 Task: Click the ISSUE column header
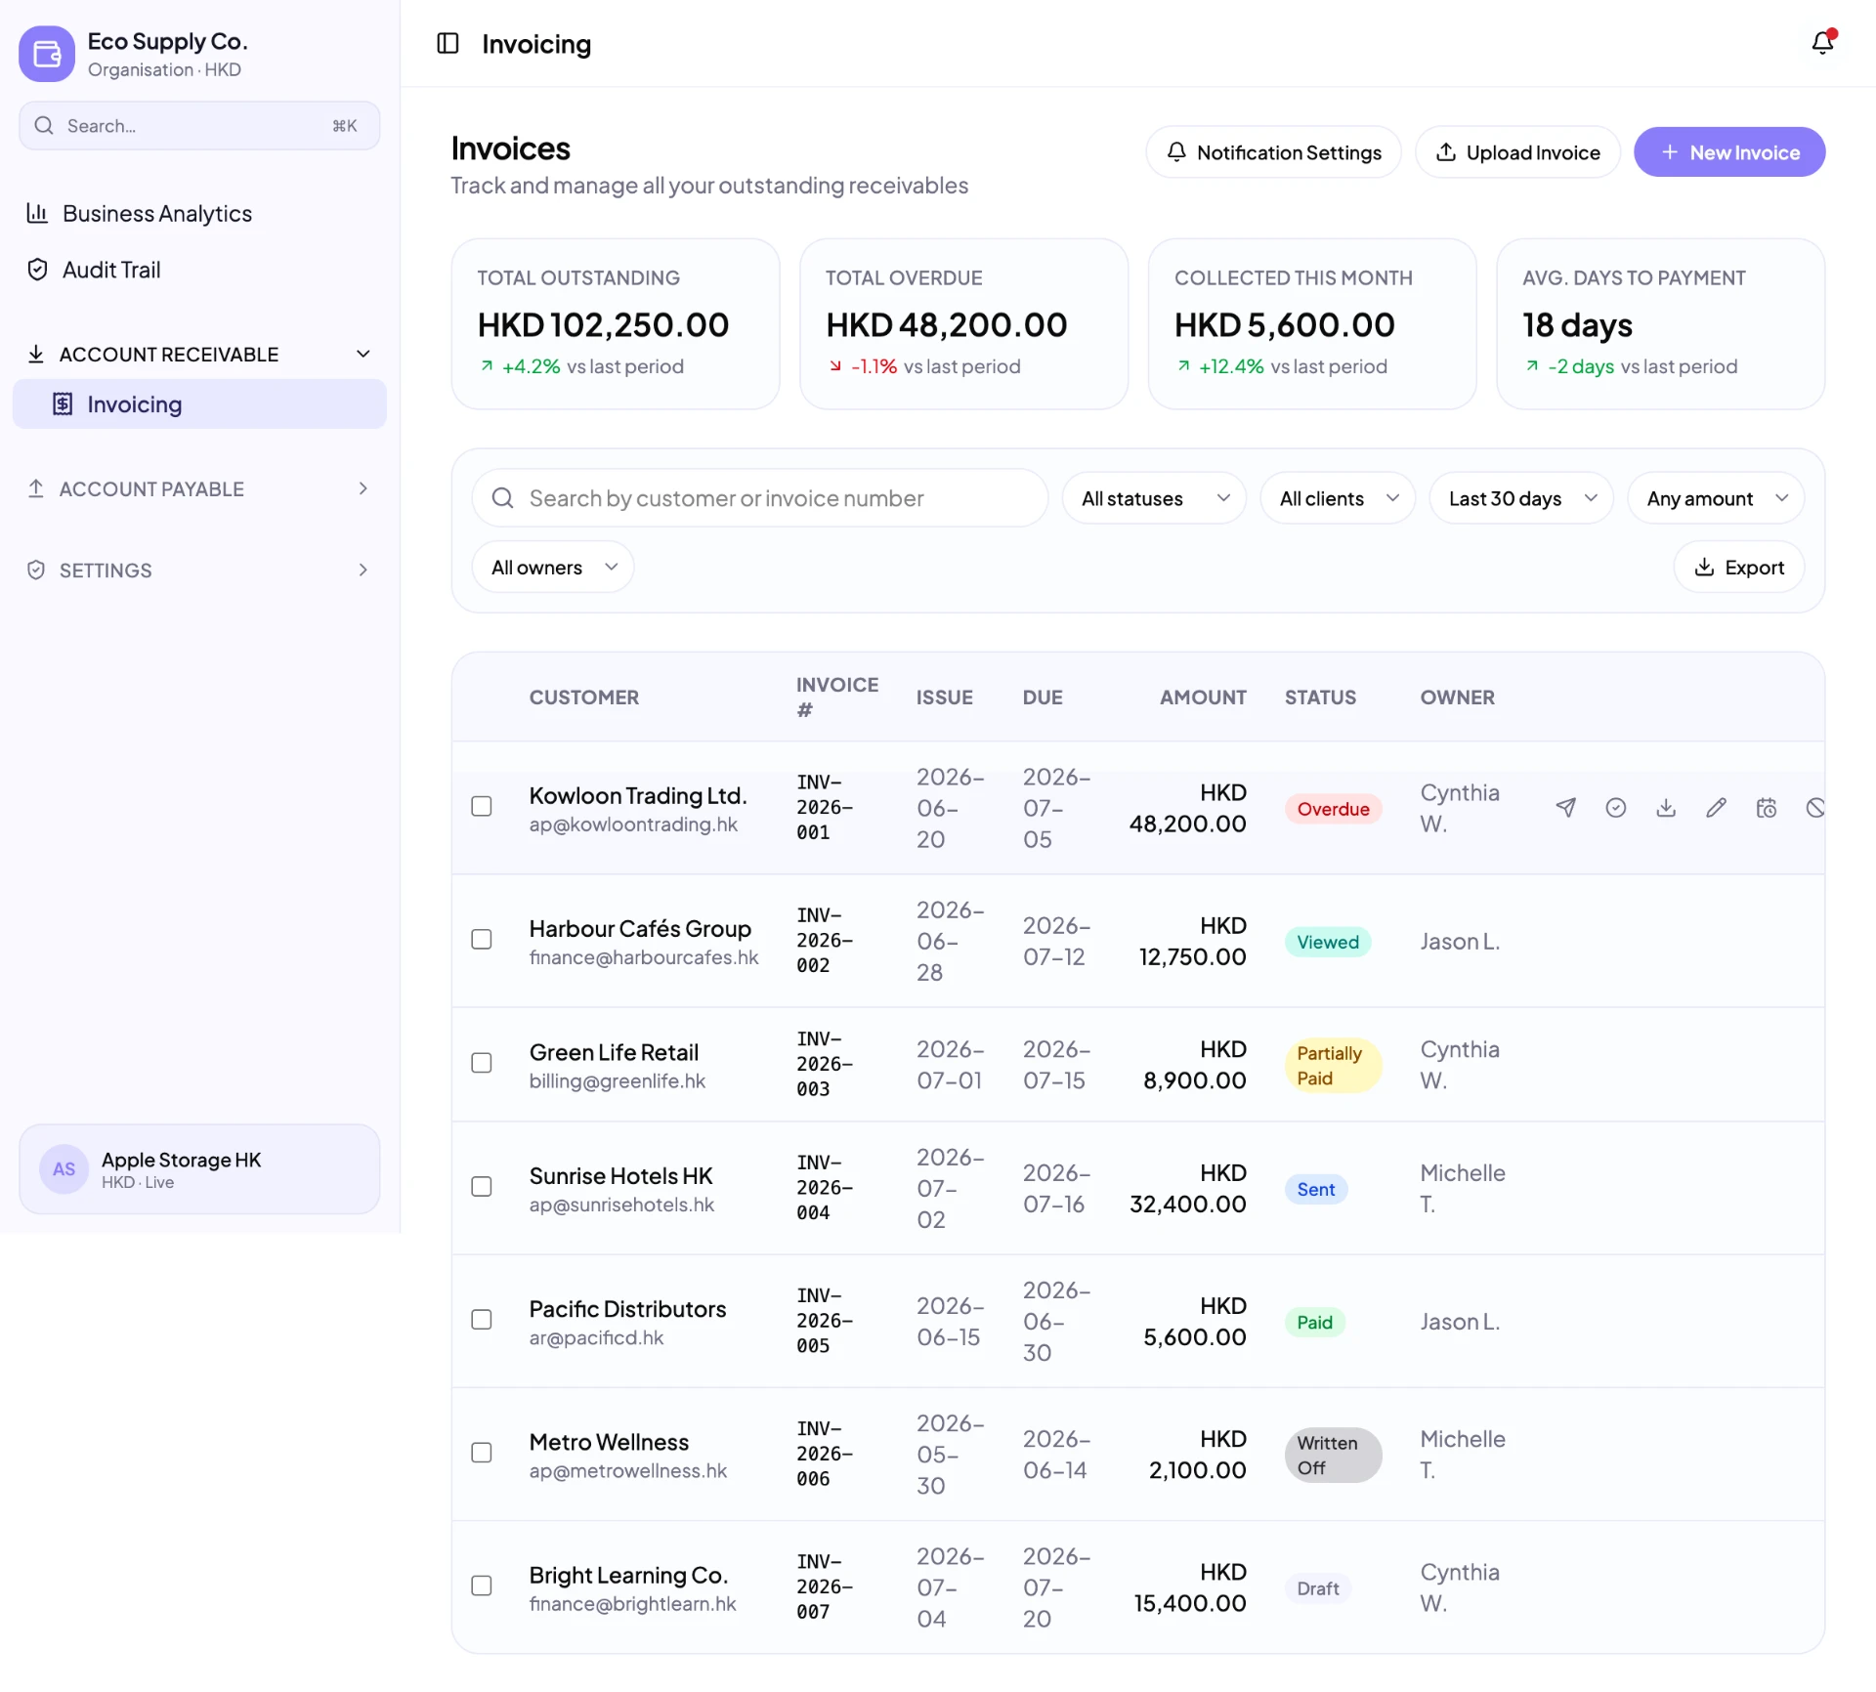tap(944, 698)
